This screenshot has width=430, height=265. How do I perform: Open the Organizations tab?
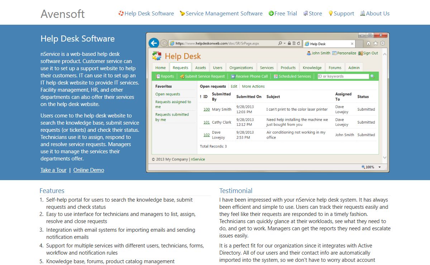[241, 67]
